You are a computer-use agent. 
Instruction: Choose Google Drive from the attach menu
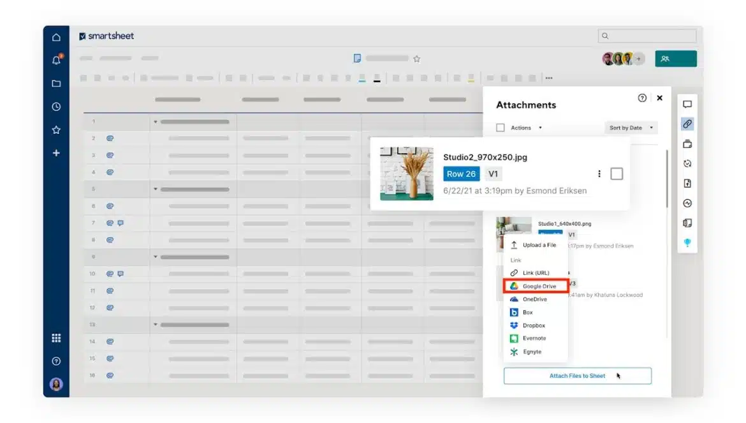click(x=536, y=286)
